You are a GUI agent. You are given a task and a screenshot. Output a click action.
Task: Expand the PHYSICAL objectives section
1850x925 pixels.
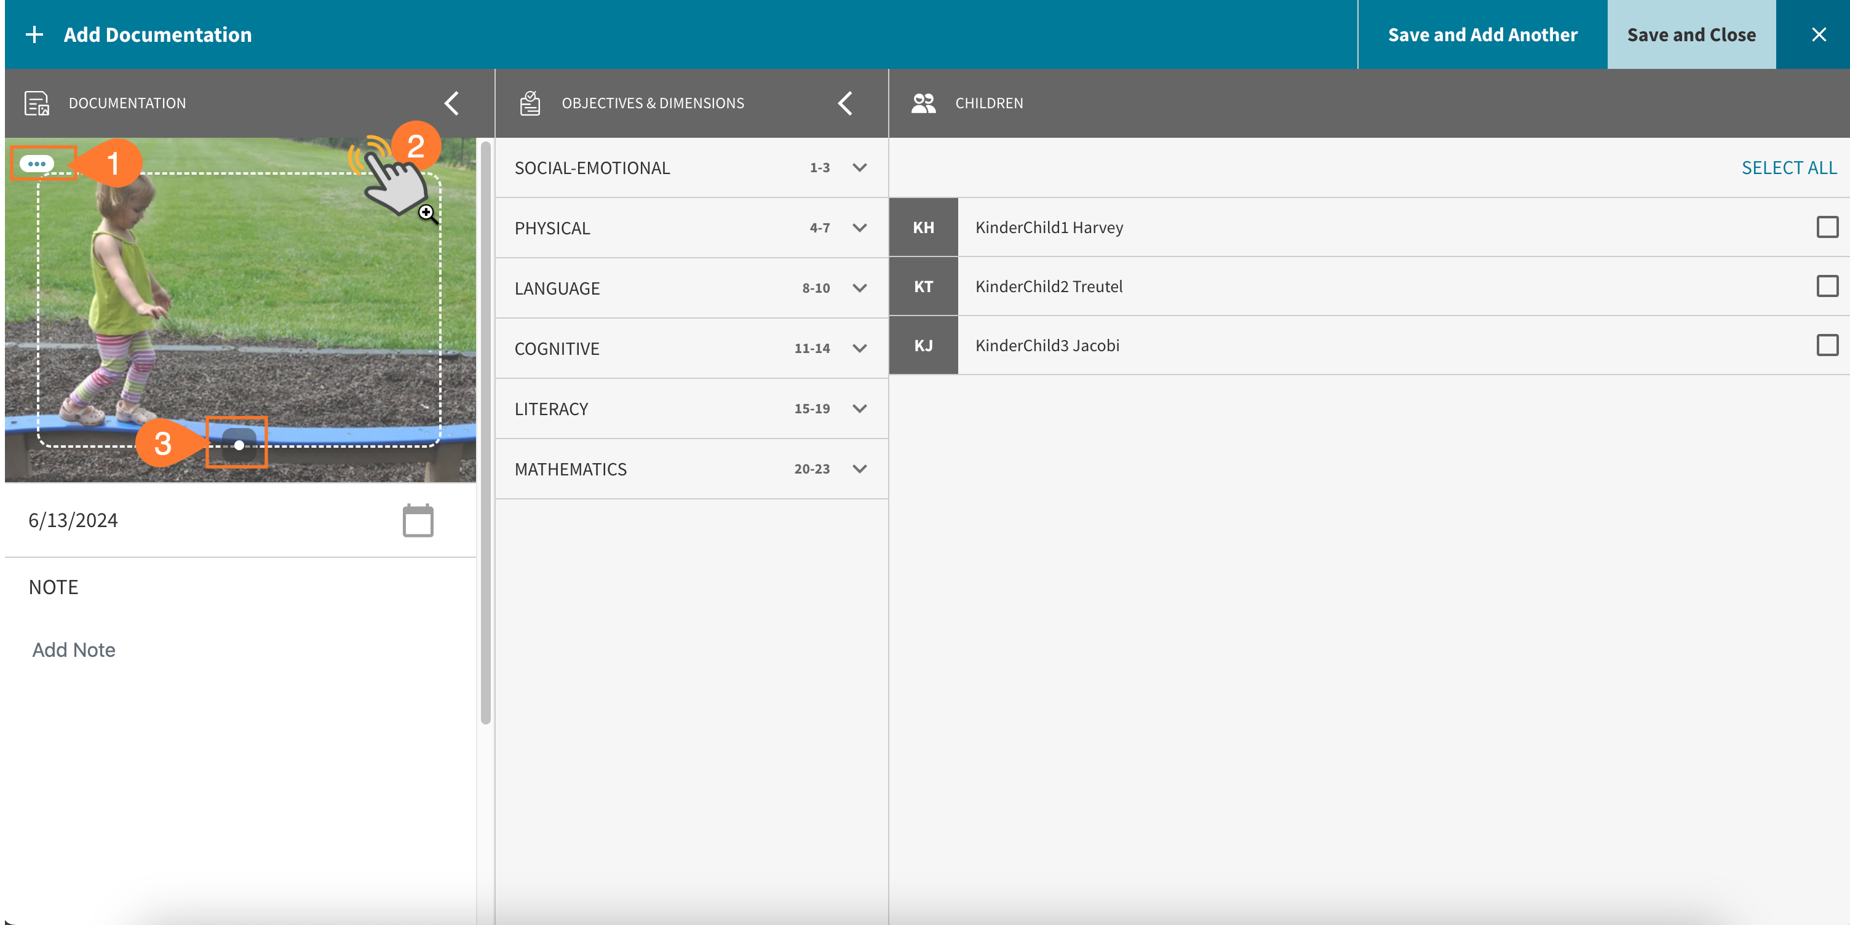click(x=859, y=228)
